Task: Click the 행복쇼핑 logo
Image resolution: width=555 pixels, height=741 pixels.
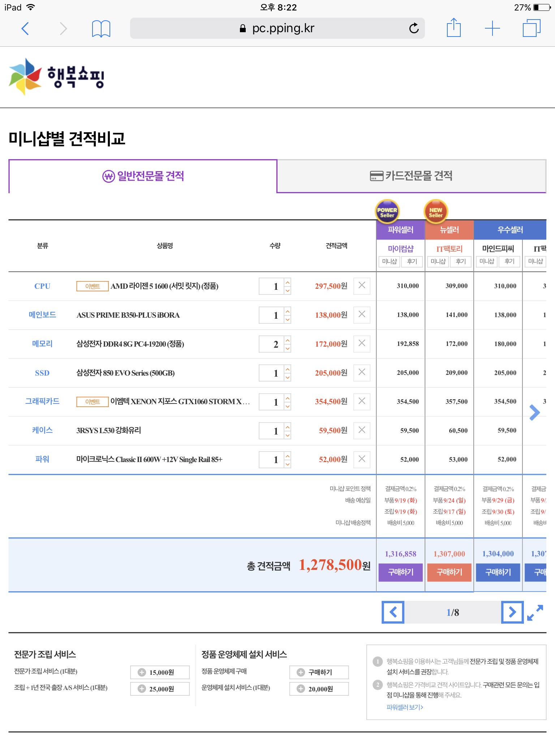Action: (56, 77)
